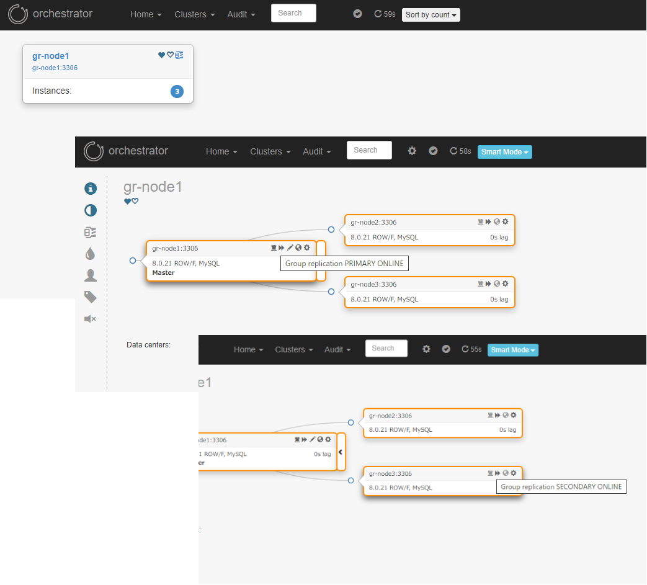Image resolution: width=647 pixels, height=585 pixels.
Task: Click the droplet icon in the left sidebar
Action: 91,254
